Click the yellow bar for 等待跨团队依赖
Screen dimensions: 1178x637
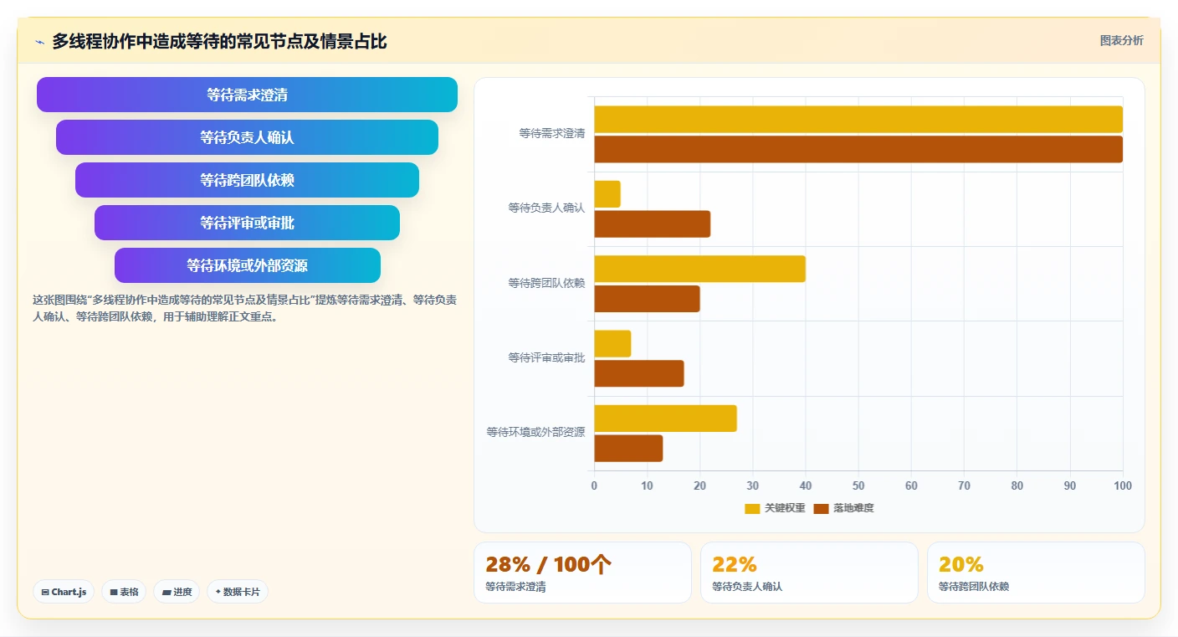coord(699,269)
